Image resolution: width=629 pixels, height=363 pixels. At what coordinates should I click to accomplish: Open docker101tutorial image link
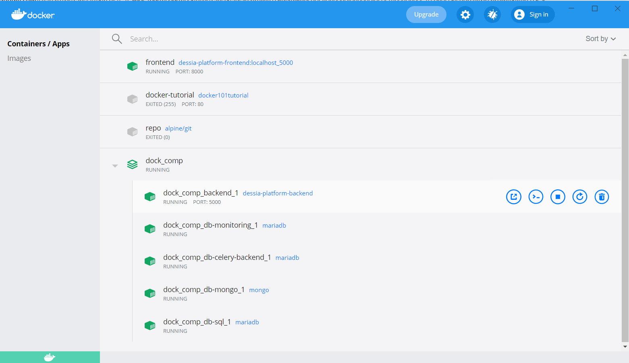[223, 95]
